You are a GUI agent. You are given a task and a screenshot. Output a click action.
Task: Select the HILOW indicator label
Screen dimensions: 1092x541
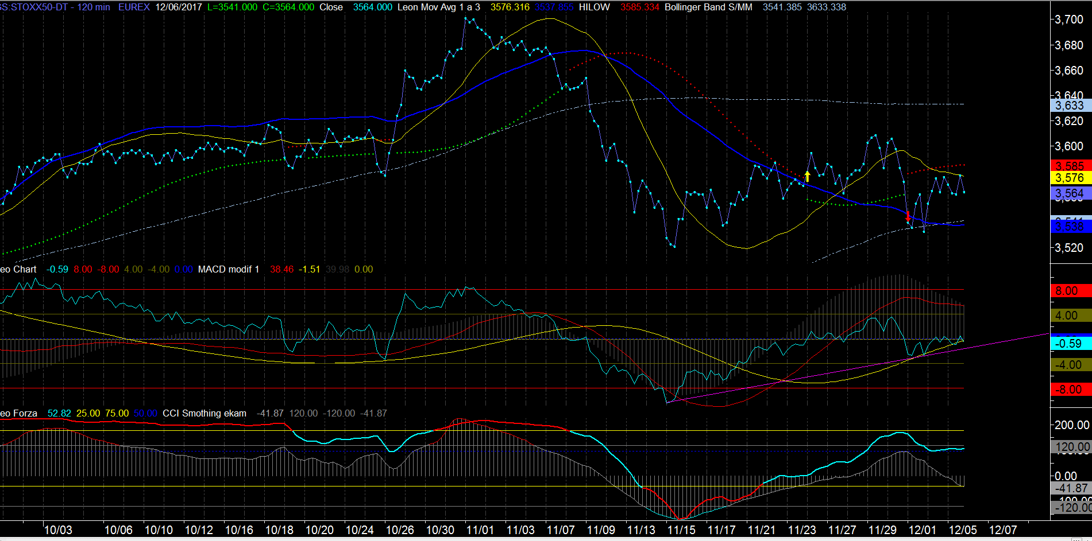(595, 7)
